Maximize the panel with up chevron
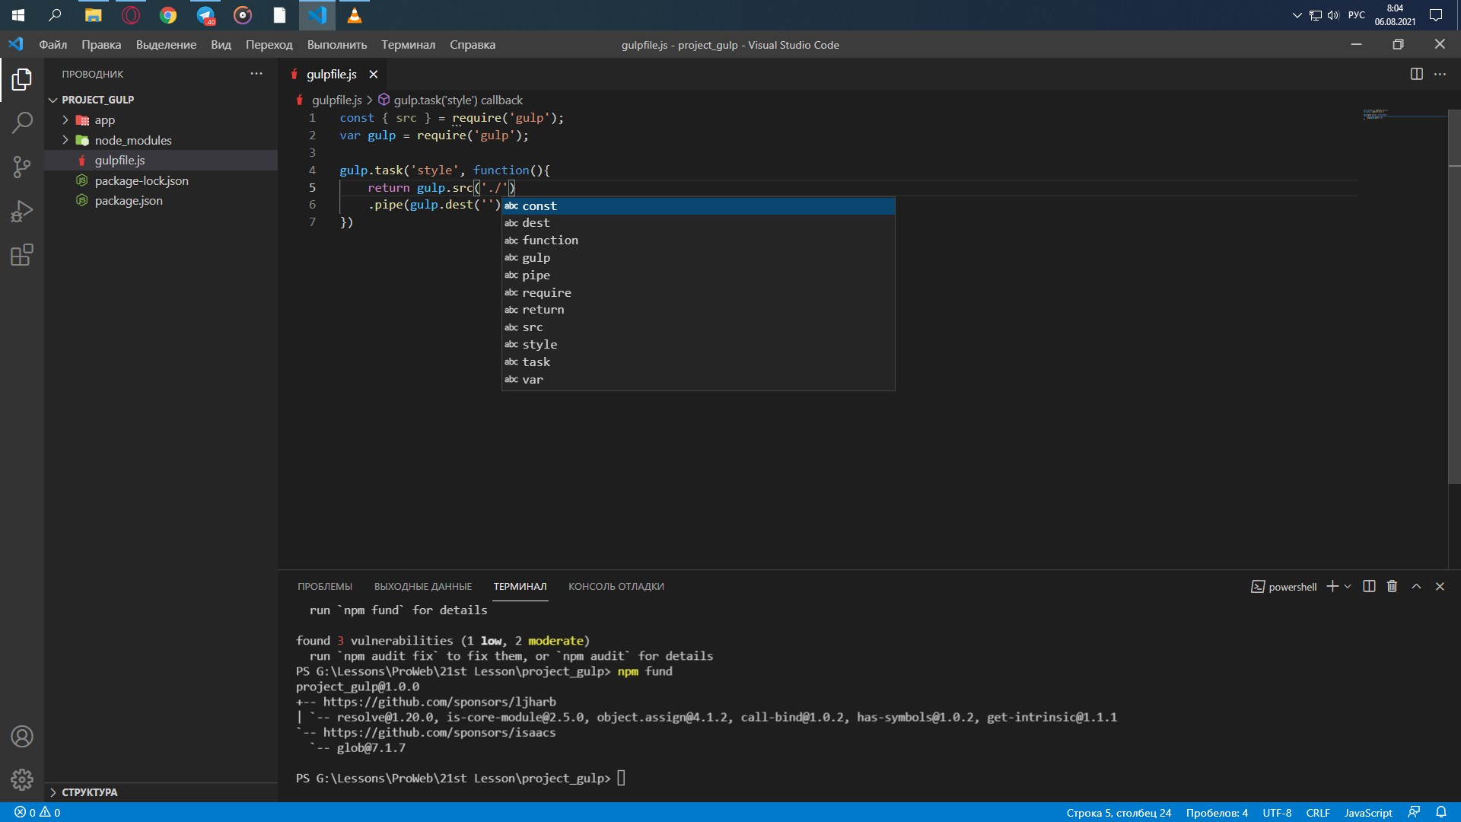The image size is (1461, 822). (x=1416, y=586)
